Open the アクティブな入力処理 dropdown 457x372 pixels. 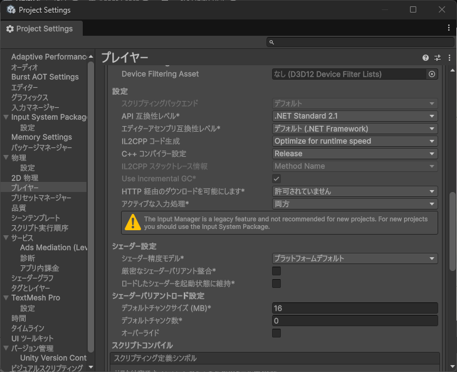[x=355, y=204]
